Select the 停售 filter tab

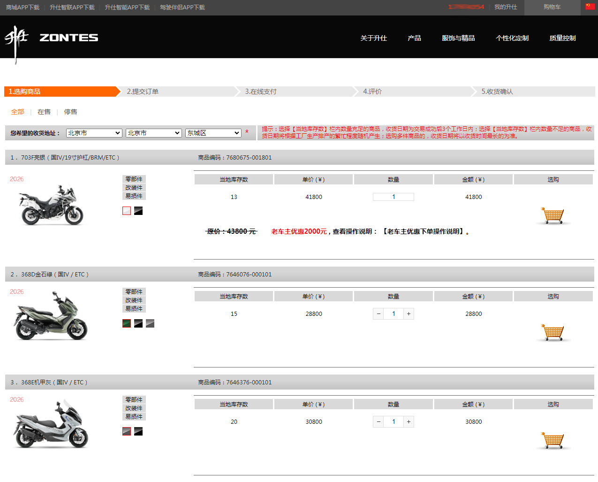coord(70,112)
